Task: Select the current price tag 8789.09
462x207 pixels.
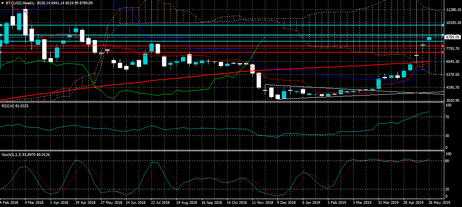Action: pos(453,37)
